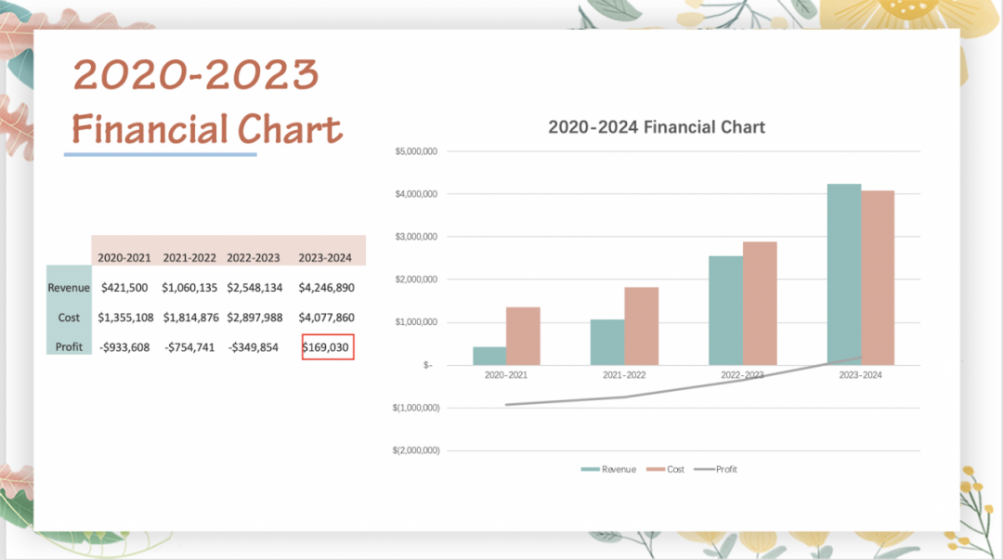Click the 2020-2023 slide title text
Viewport: 1003px width, 560px height.
[x=195, y=74]
